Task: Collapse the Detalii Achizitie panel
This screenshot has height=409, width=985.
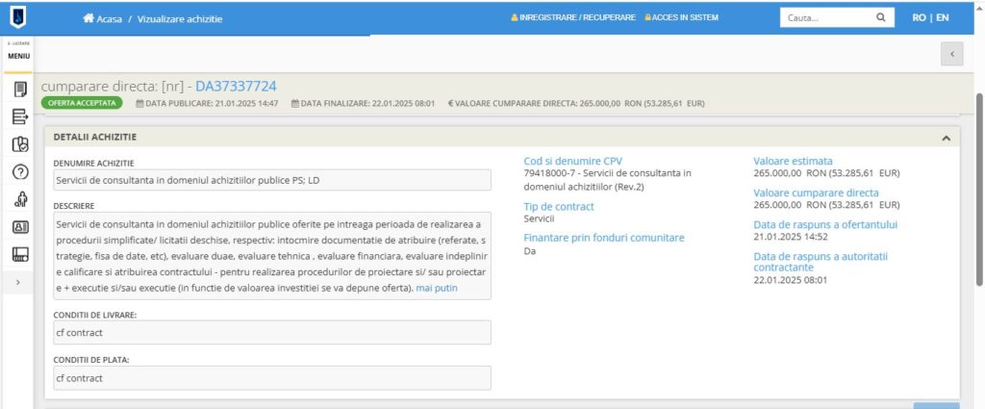Action: coord(946,139)
